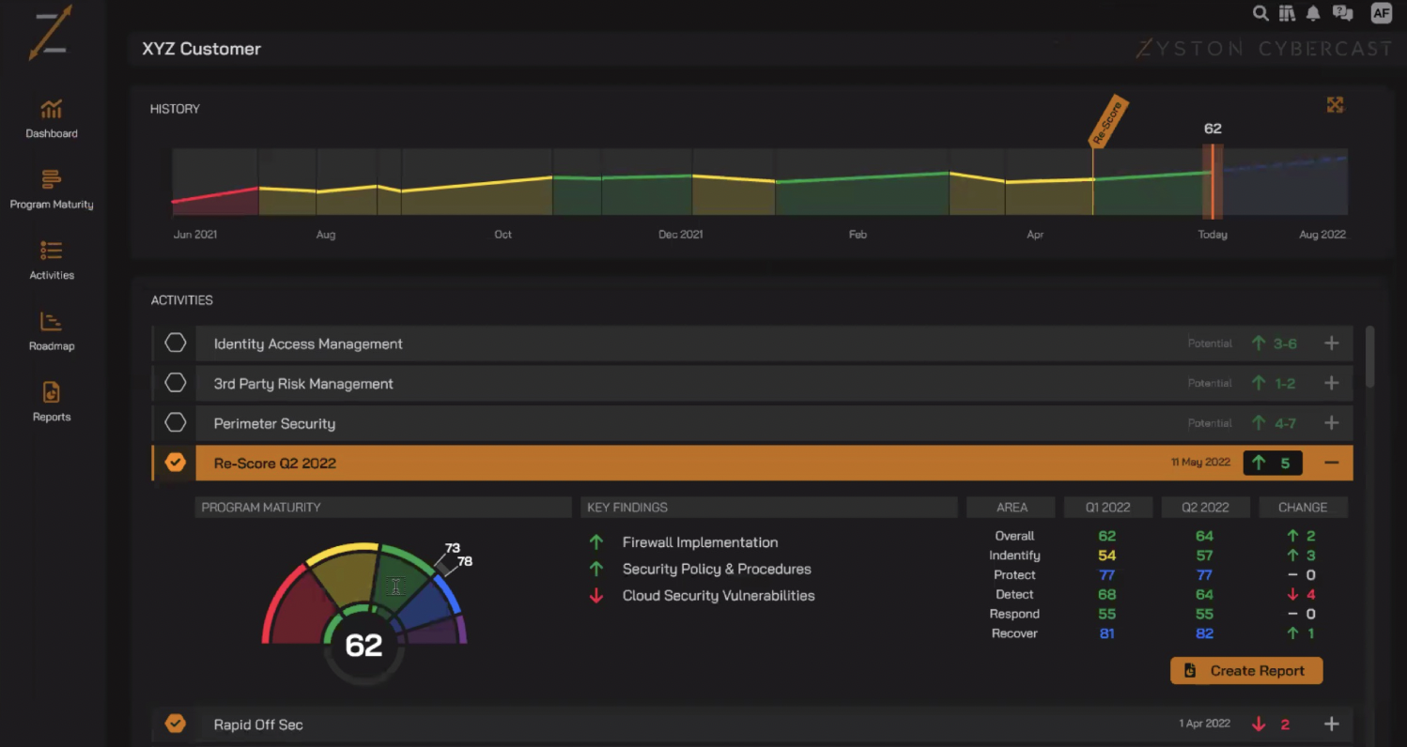Open the knowledge library icon in the top bar

(1287, 13)
